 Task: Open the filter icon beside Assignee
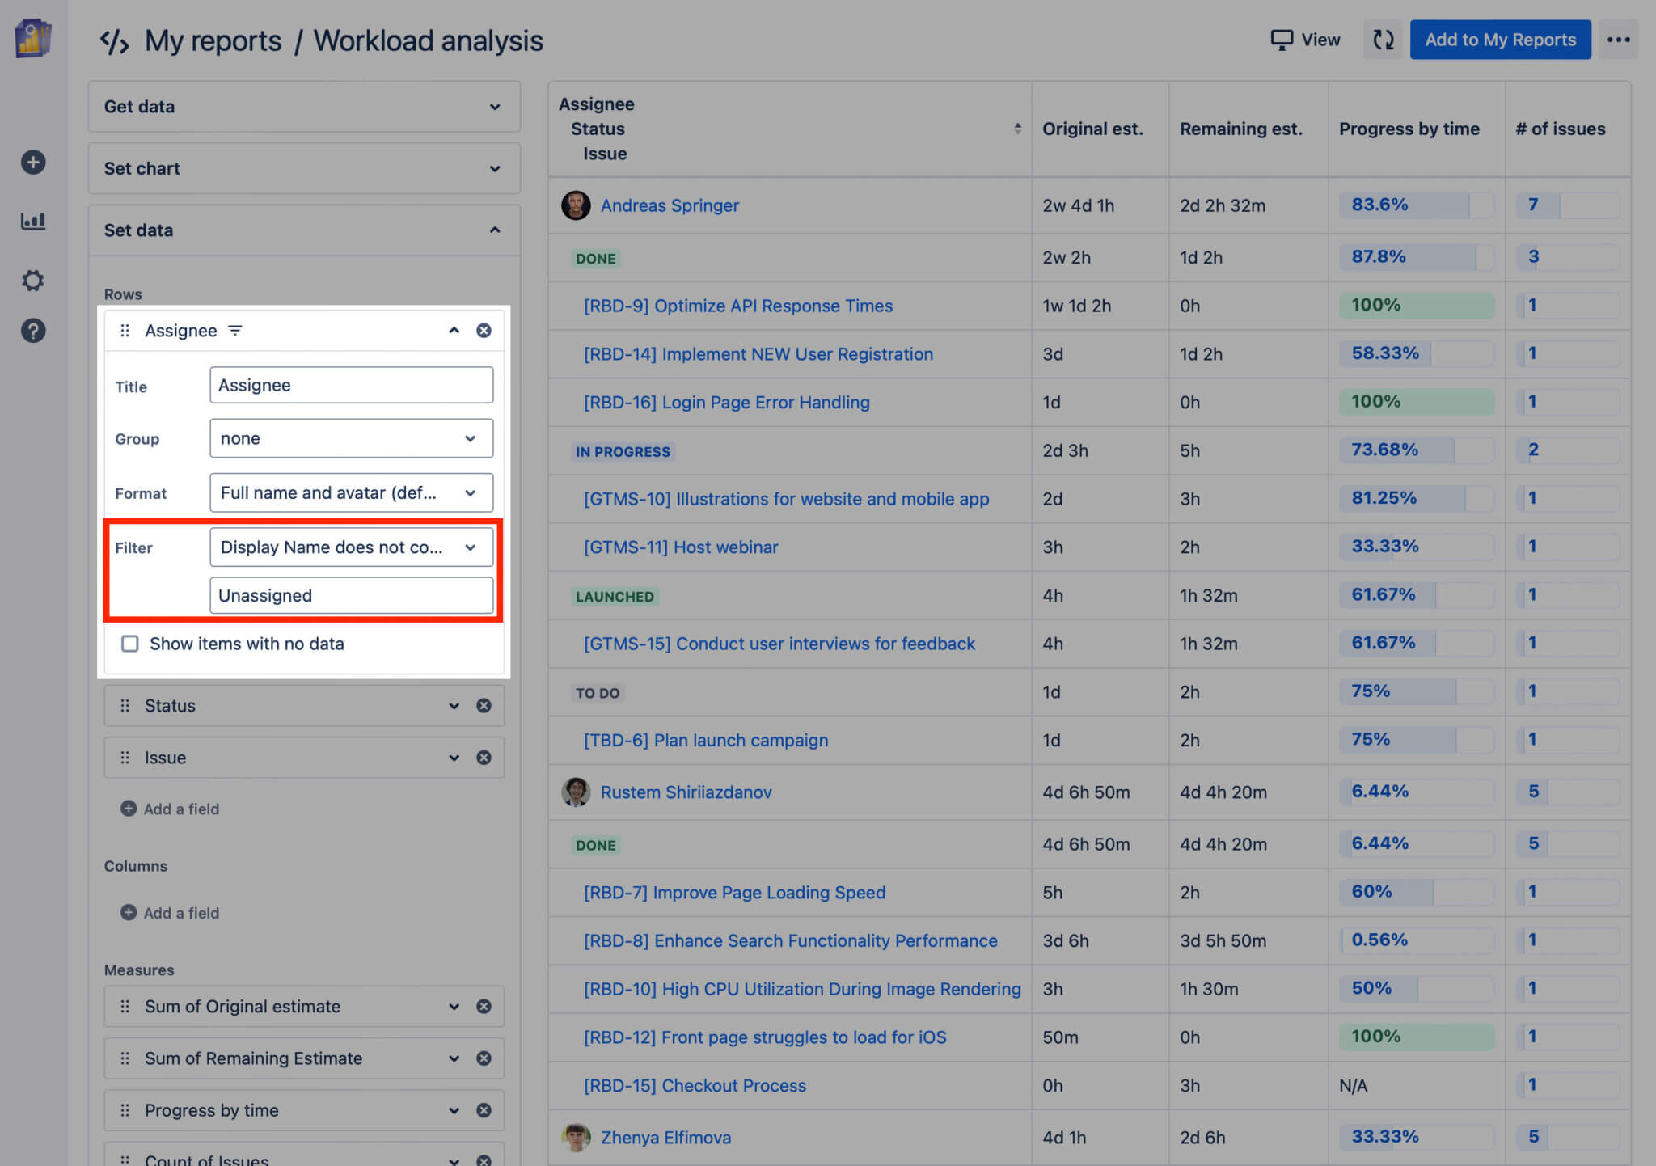coord(234,330)
